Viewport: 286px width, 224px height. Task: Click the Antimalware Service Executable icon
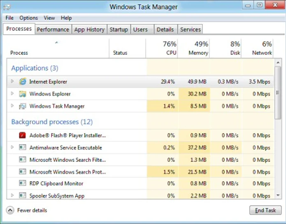(x=23, y=147)
